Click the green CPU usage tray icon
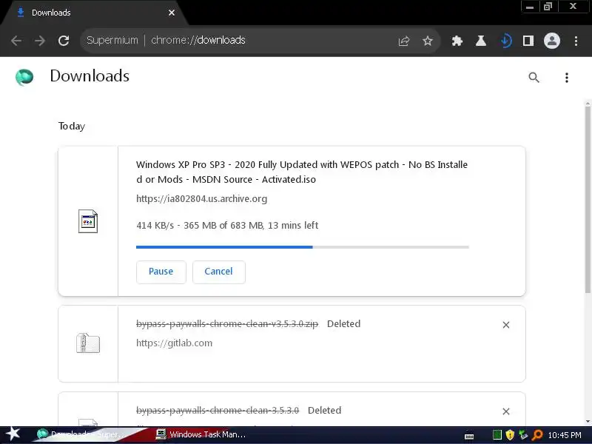The height and width of the screenshot is (444, 592). coord(497,435)
